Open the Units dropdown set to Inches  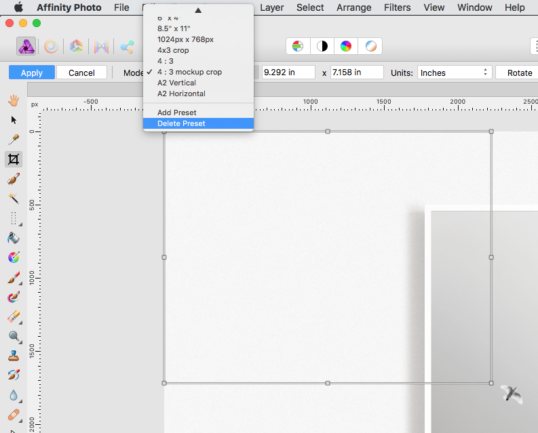(x=454, y=73)
